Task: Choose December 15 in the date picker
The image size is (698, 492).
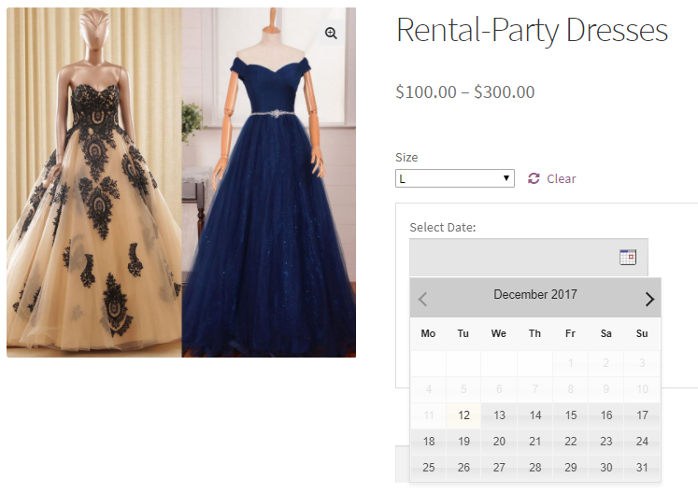Action: (570, 415)
